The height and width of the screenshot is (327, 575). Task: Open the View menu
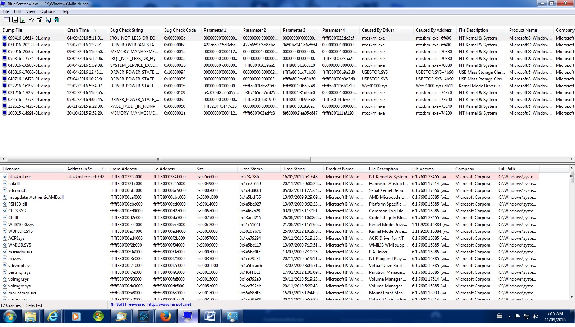tap(31, 11)
